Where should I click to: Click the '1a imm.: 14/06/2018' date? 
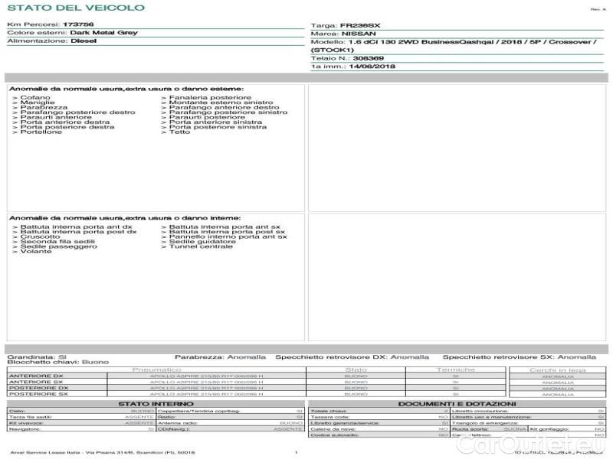352,67
